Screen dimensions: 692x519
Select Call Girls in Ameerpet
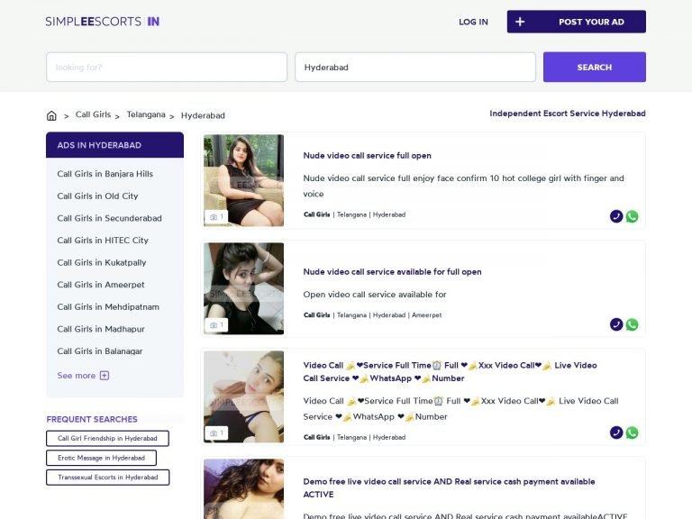(x=101, y=285)
